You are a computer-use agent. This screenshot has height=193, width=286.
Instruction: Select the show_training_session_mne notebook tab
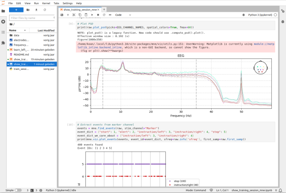[x=80, y=9]
